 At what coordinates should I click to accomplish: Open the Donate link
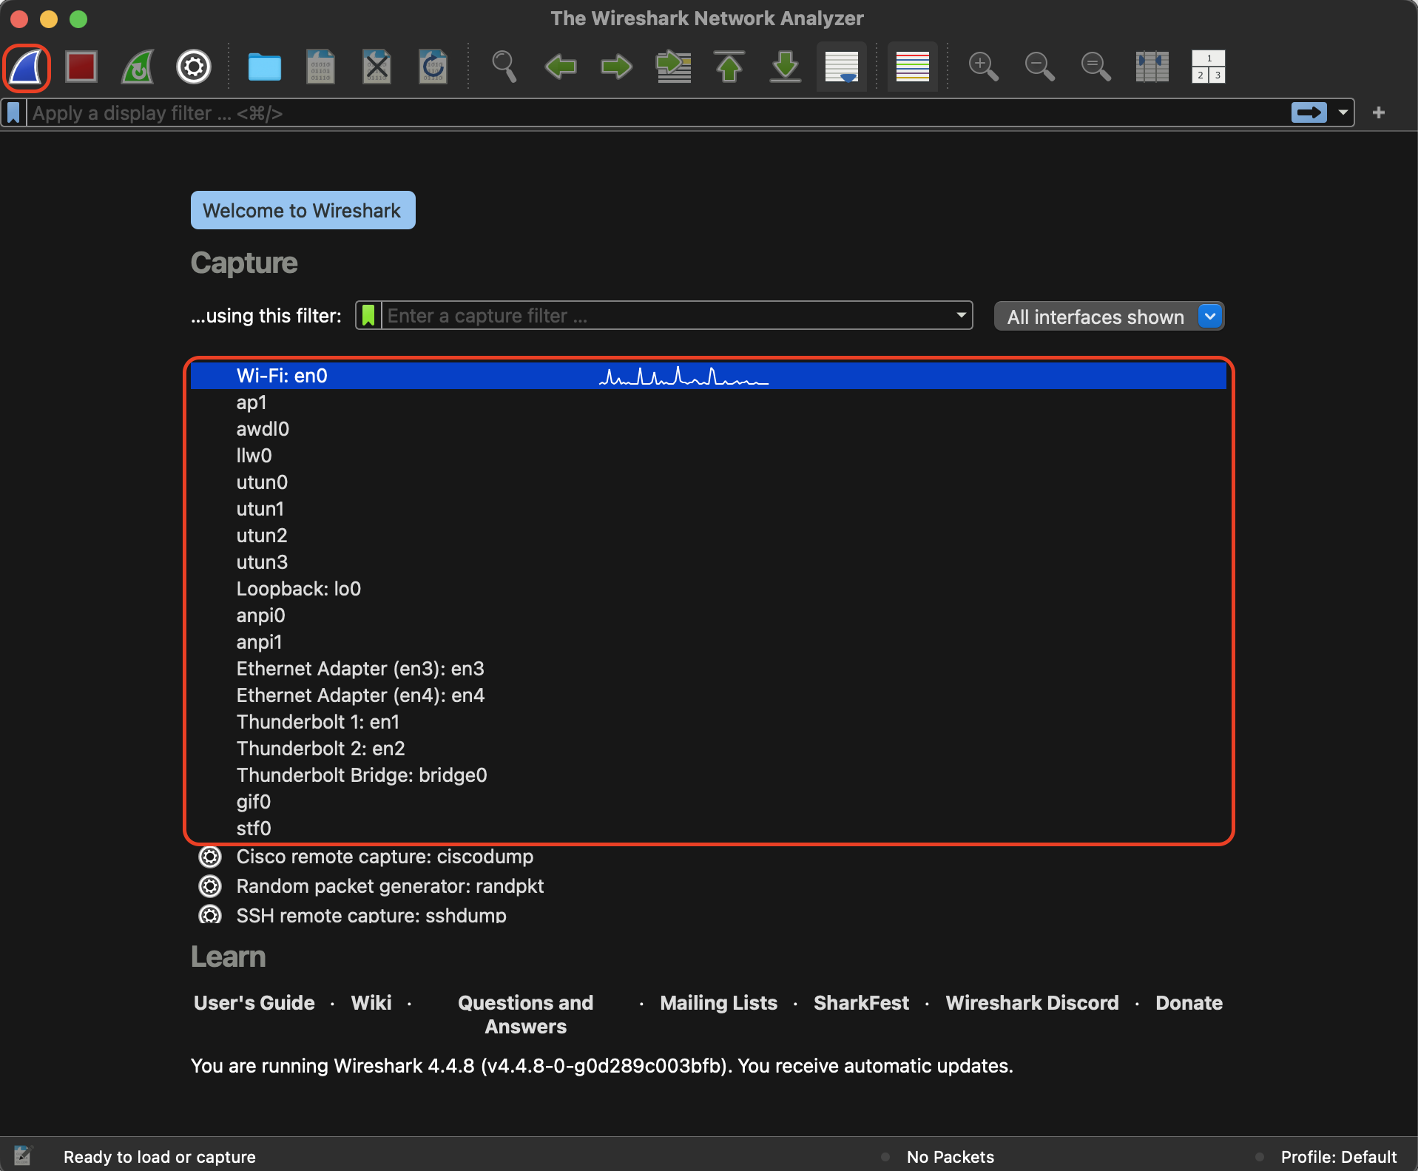(1189, 1003)
